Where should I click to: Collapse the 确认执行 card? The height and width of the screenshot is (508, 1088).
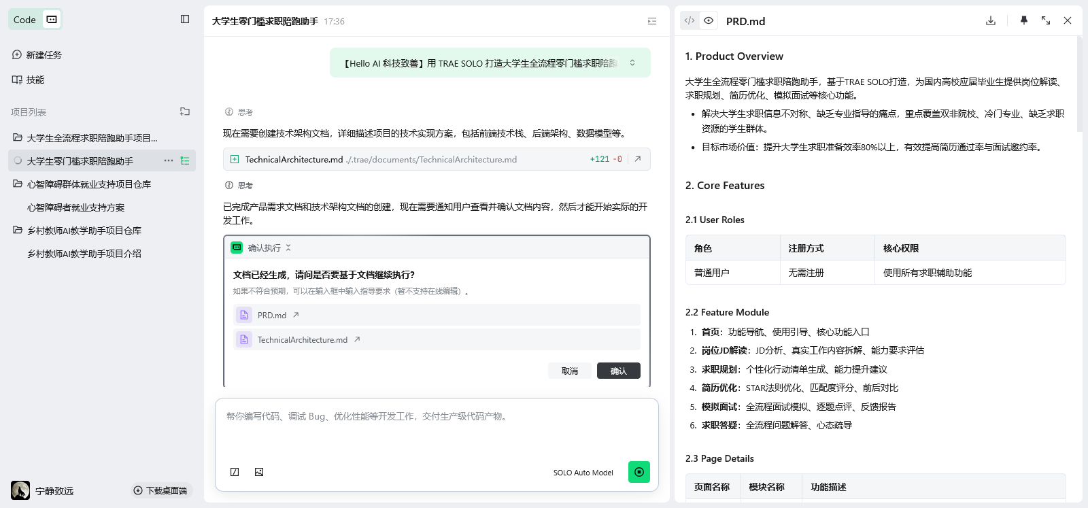pyautogui.click(x=288, y=248)
